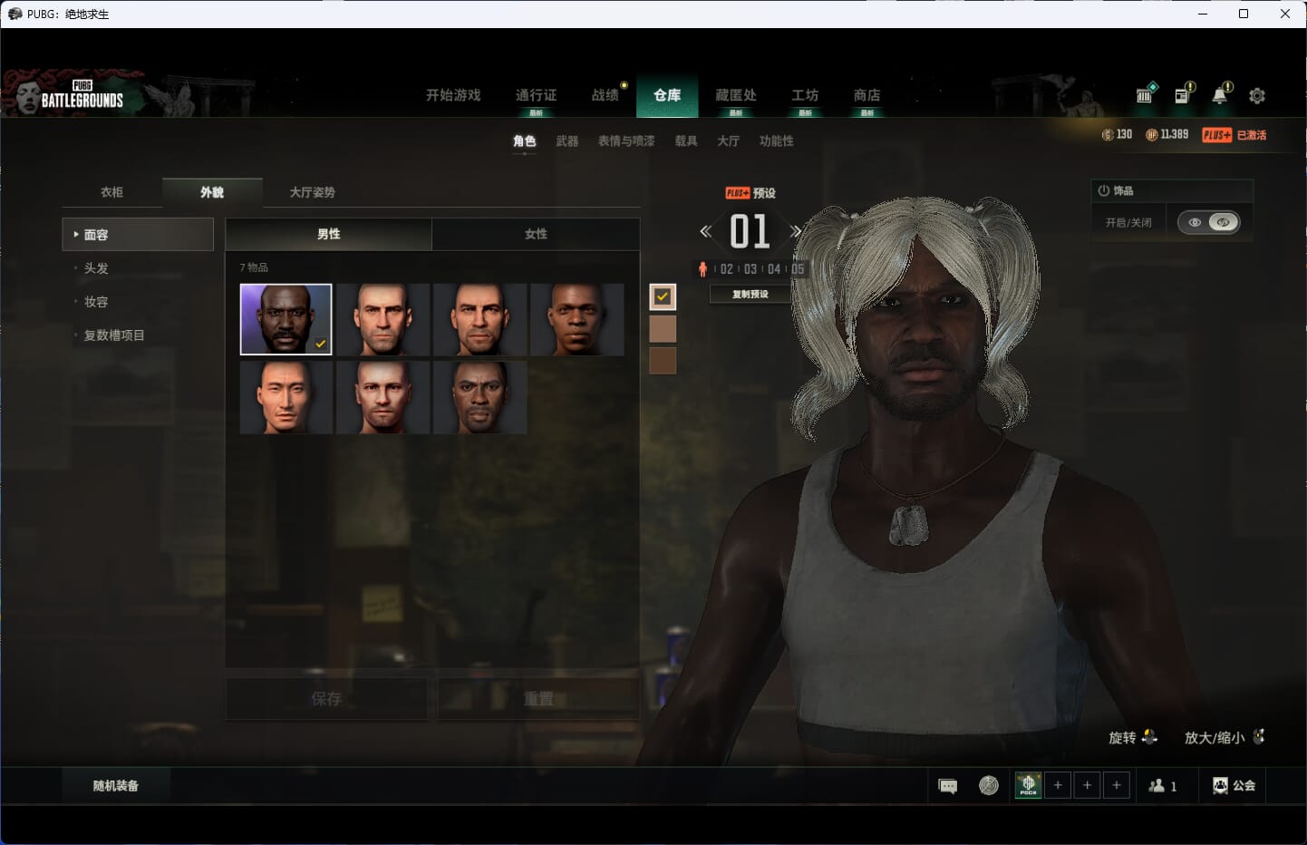Open the notifications bell icon
The height and width of the screenshot is (845, 1307).
tap(1221, 93)
